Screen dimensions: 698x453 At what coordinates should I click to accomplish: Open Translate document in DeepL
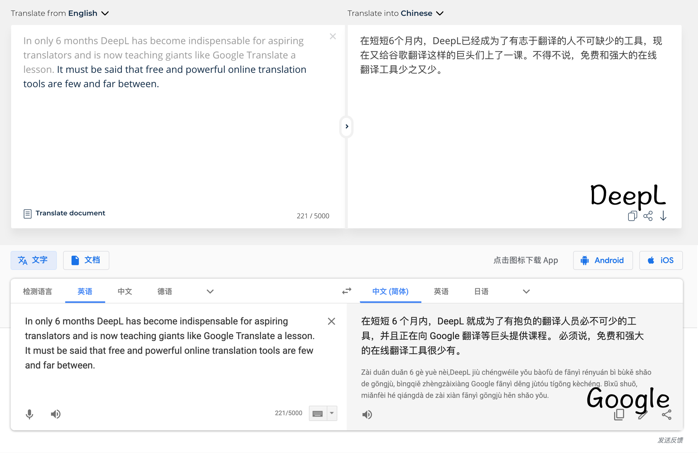pos(64,213)
